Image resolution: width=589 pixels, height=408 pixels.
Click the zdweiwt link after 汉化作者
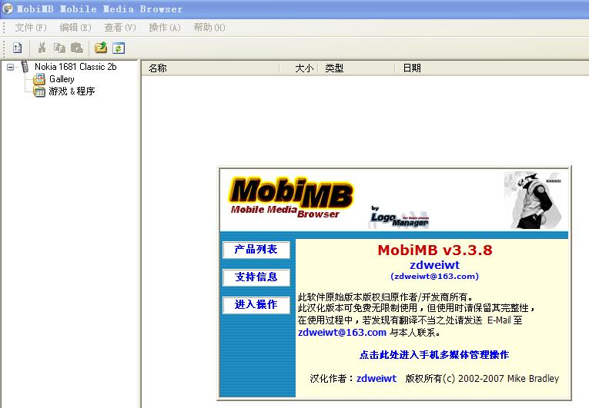pos(376,378)
